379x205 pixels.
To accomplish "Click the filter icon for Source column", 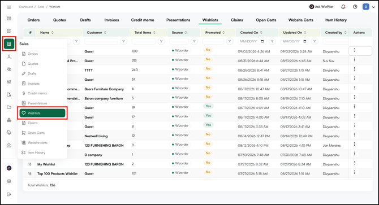I will click(195, 41).
